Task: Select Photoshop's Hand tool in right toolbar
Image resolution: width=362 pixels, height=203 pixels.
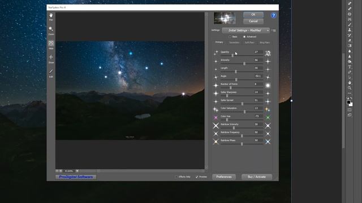Action: pos(350,83)
